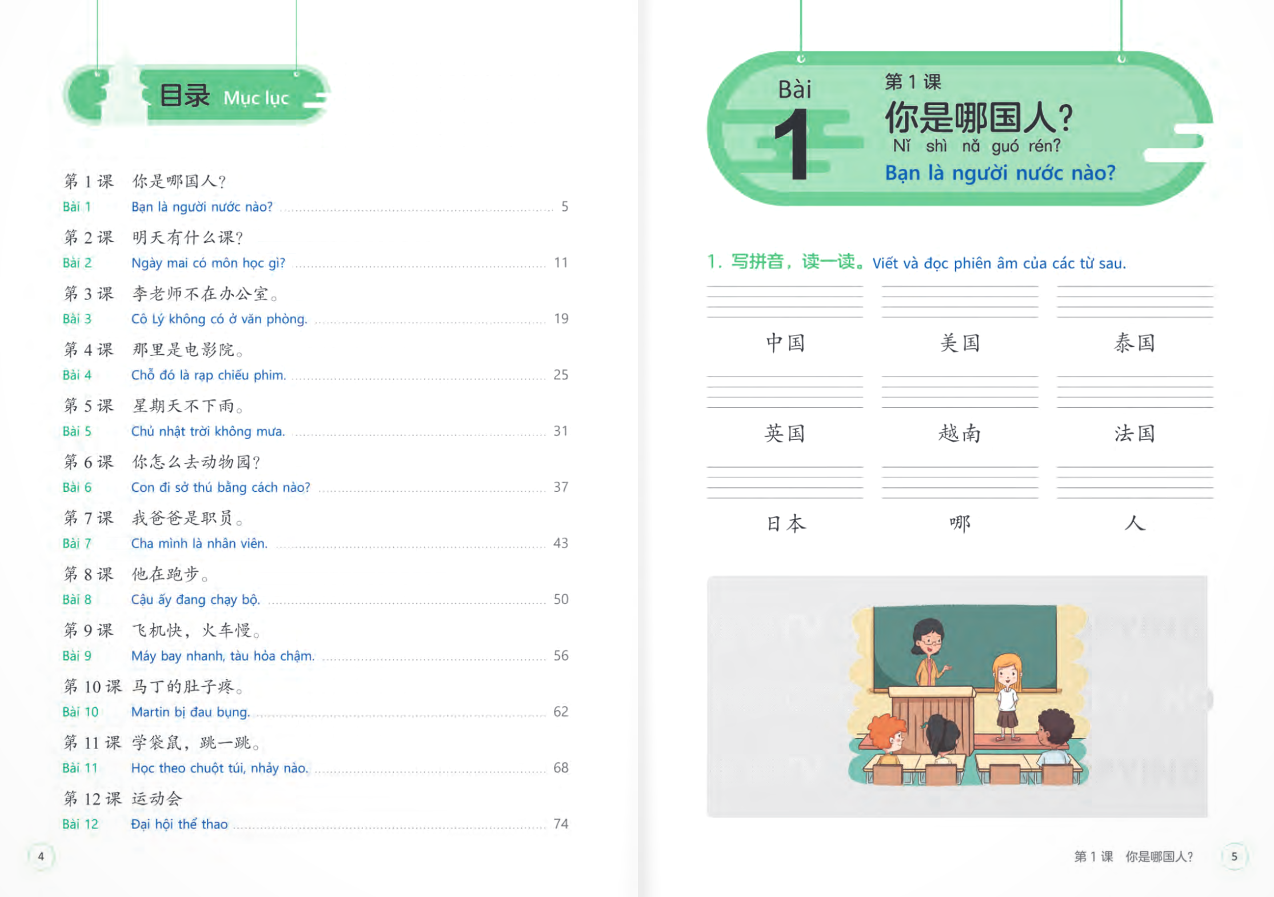Click writing lines above 越南
This screenshot has height=897, width=1274.
pos(959,392)
